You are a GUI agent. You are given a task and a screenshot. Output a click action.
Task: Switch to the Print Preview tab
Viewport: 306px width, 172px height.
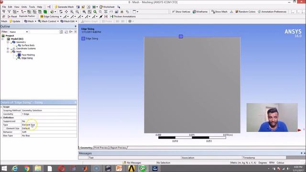coord(101,148)
